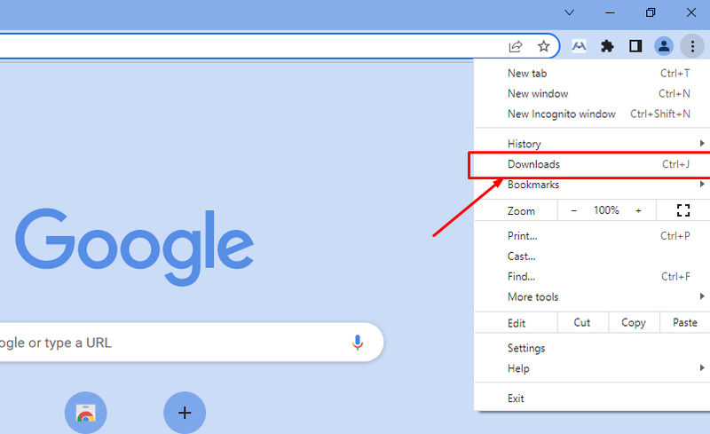The width and height of the screenshot is (710, 434).
Task: Click the Copy button in Edit row
Action: 634,322
